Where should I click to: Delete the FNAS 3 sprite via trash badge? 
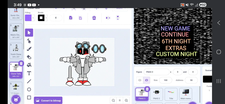[147, 89]
